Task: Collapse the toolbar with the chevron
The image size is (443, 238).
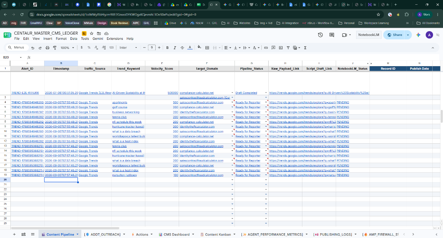Action: coord(433,48)
